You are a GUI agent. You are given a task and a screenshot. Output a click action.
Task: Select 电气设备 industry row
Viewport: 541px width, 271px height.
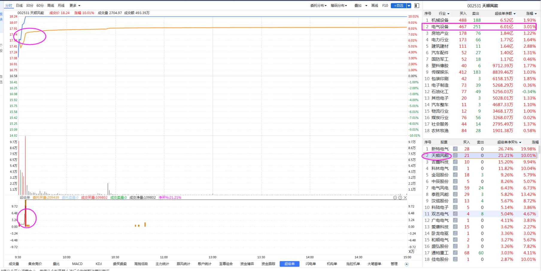point(479,27)
